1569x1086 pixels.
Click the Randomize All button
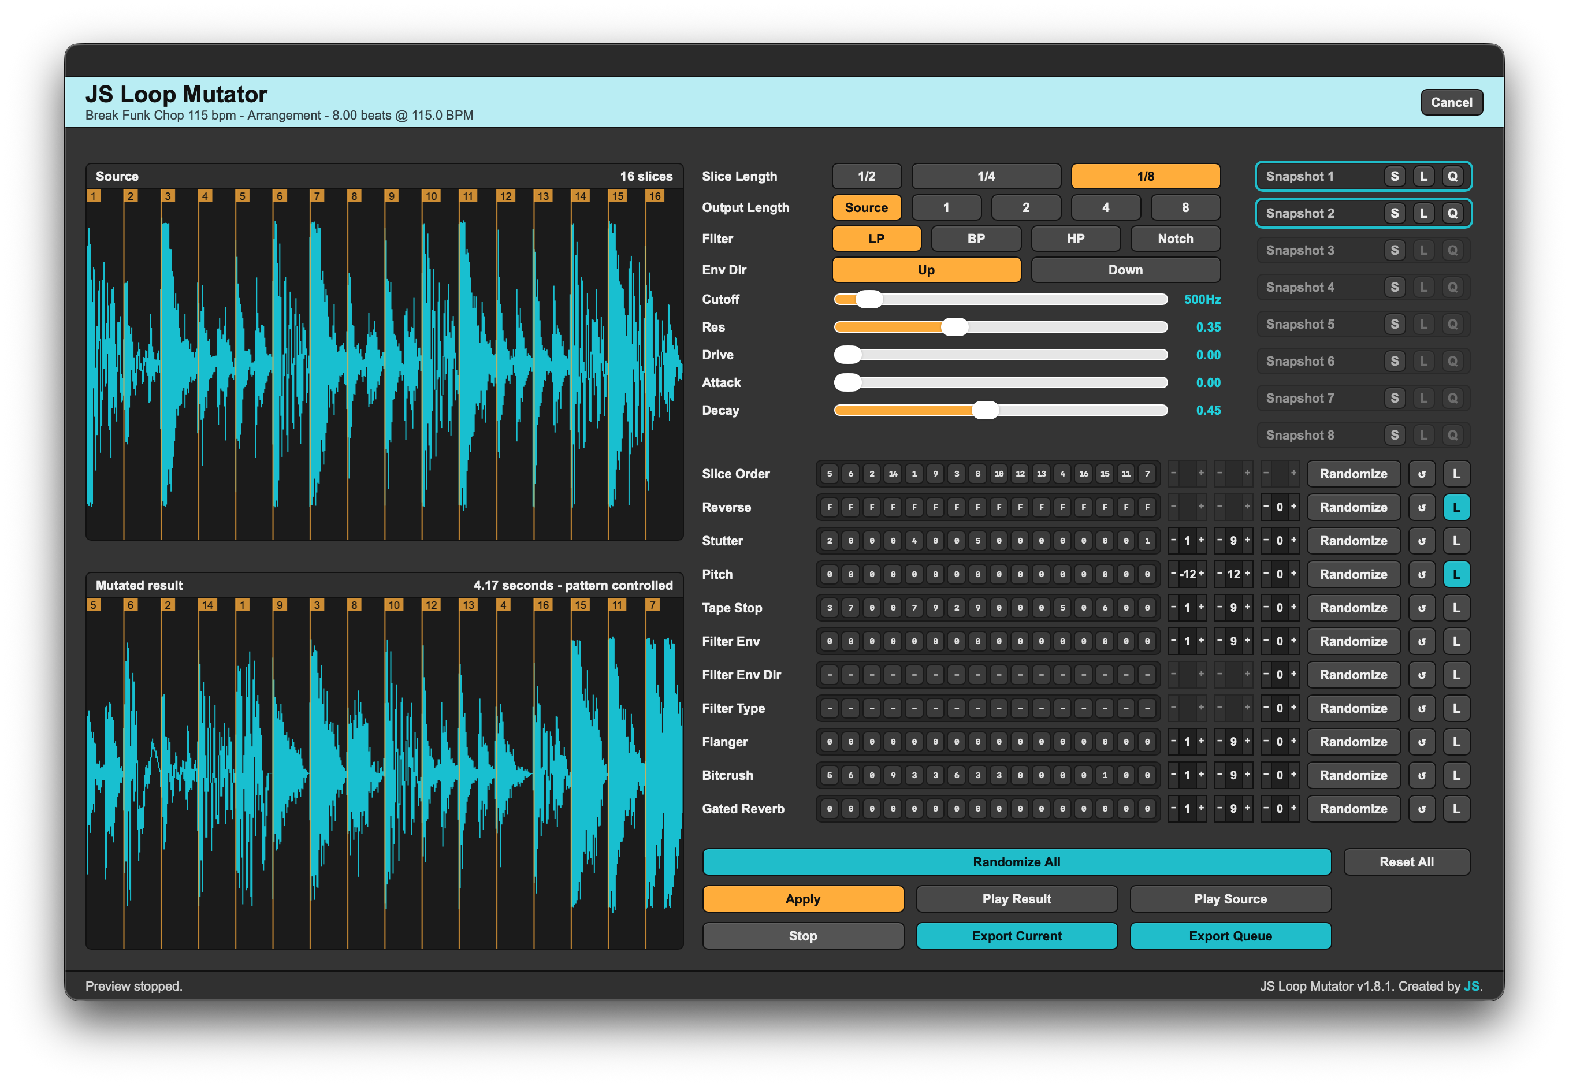click(x=1017, y=862)
